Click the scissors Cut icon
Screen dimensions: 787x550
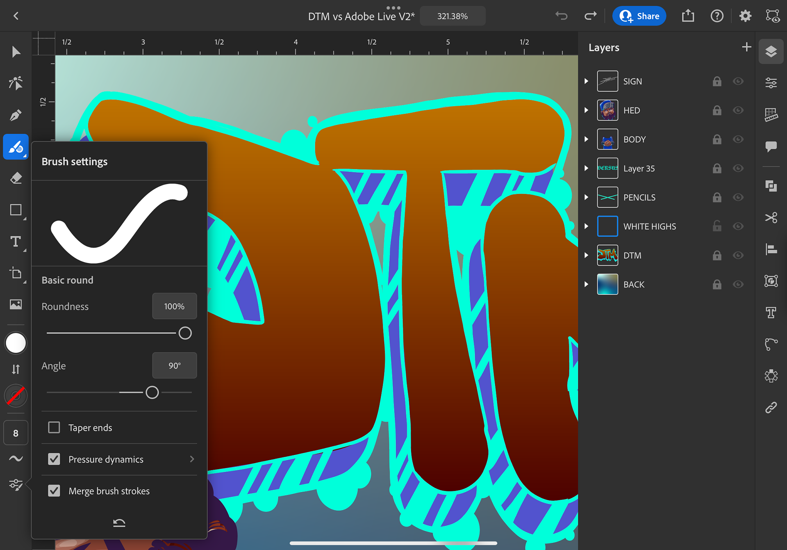coord(771,217)
